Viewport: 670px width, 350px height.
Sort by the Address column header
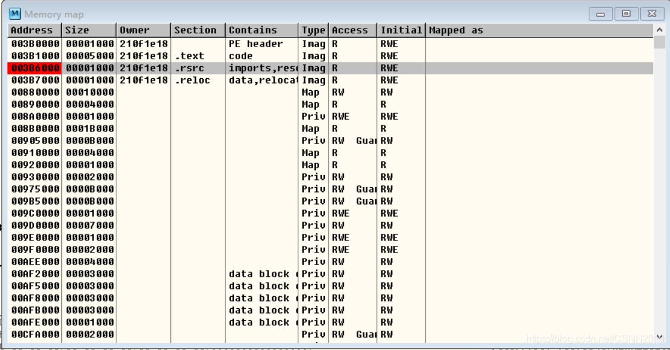(x=35, y=30)
